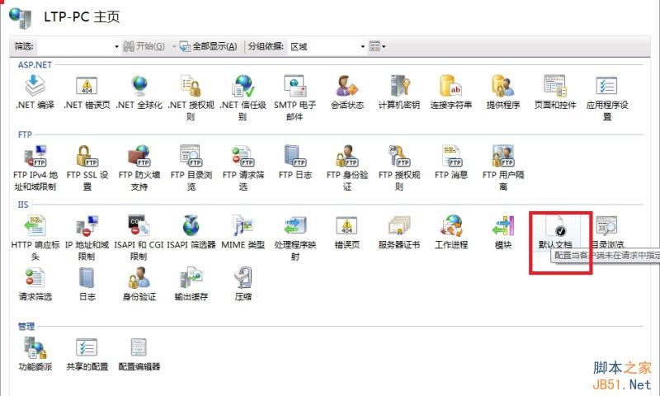
Task: Open the .NET 编译 feature icon
Action: (35, 87)
